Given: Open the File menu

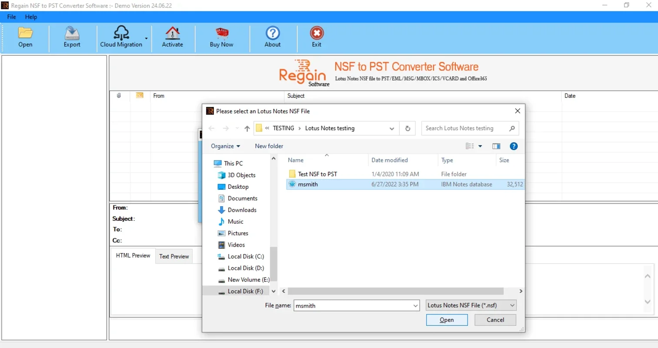Looking at the screenshot, I should pos(12,17).
